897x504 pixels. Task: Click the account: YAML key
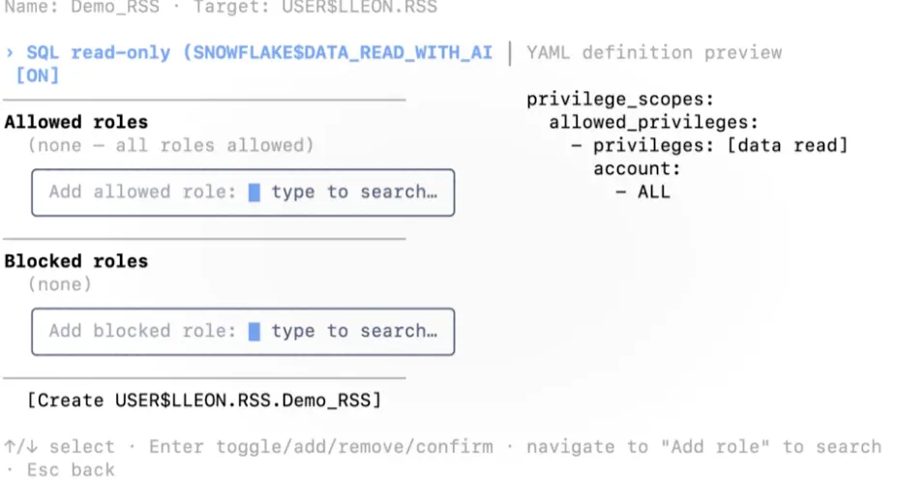point(637,168)
